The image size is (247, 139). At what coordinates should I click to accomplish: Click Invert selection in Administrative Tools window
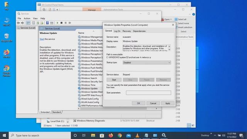[x=184, y=27]
